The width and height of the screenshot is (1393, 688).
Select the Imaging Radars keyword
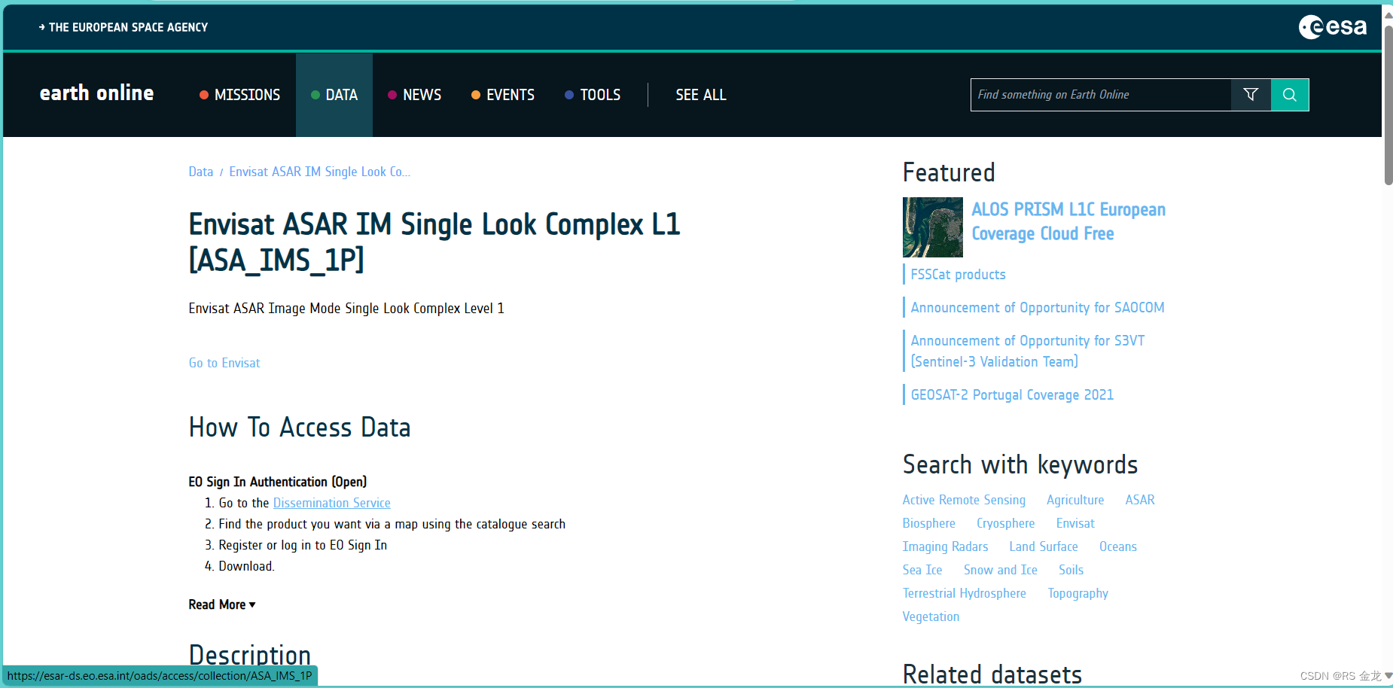click(946, 546)
